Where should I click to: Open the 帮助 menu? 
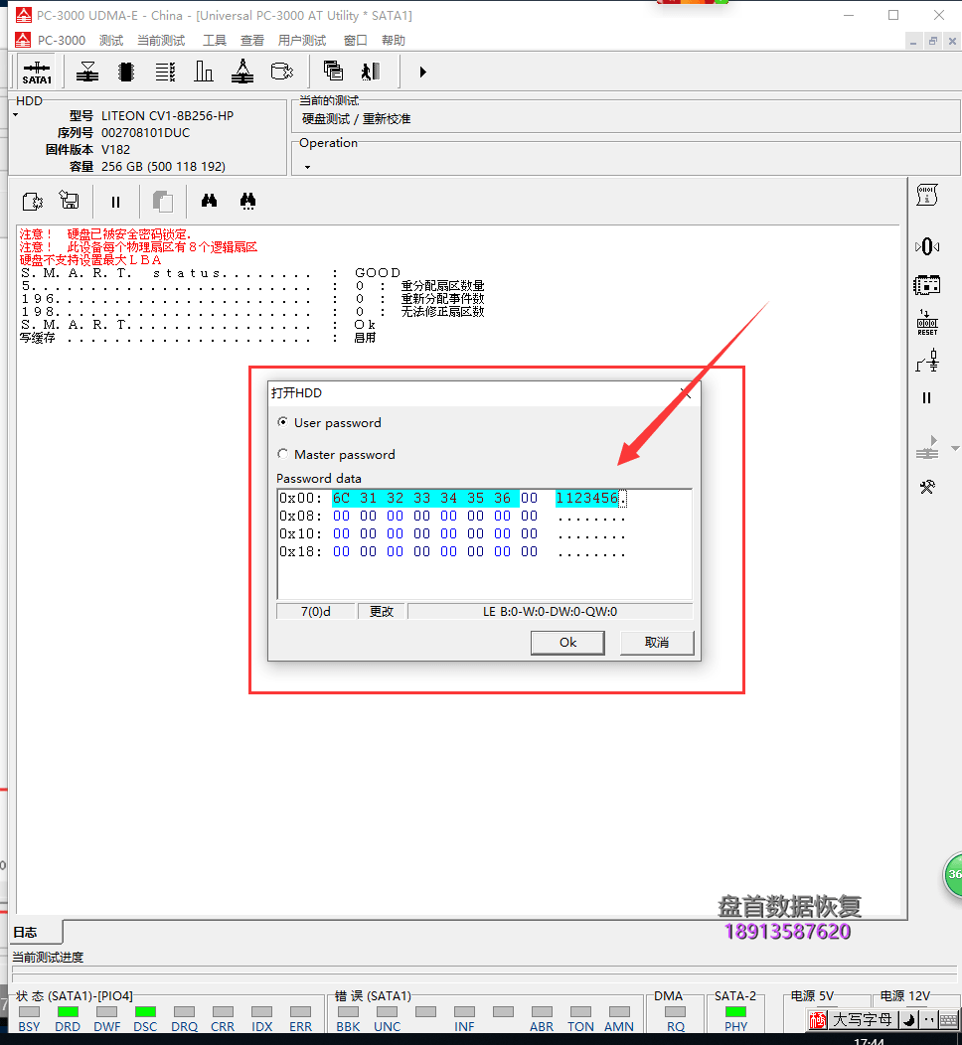click(x=394, y=41)
